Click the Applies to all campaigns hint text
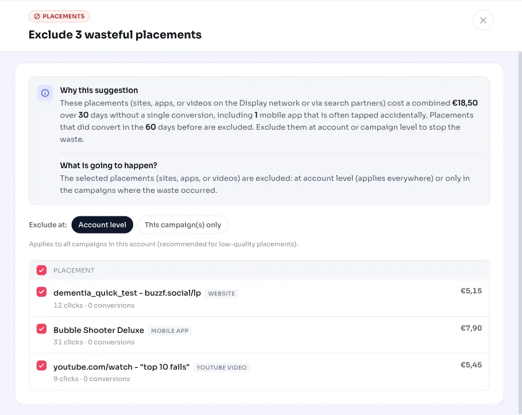The image size is (522, 415). tap(164, 244)
